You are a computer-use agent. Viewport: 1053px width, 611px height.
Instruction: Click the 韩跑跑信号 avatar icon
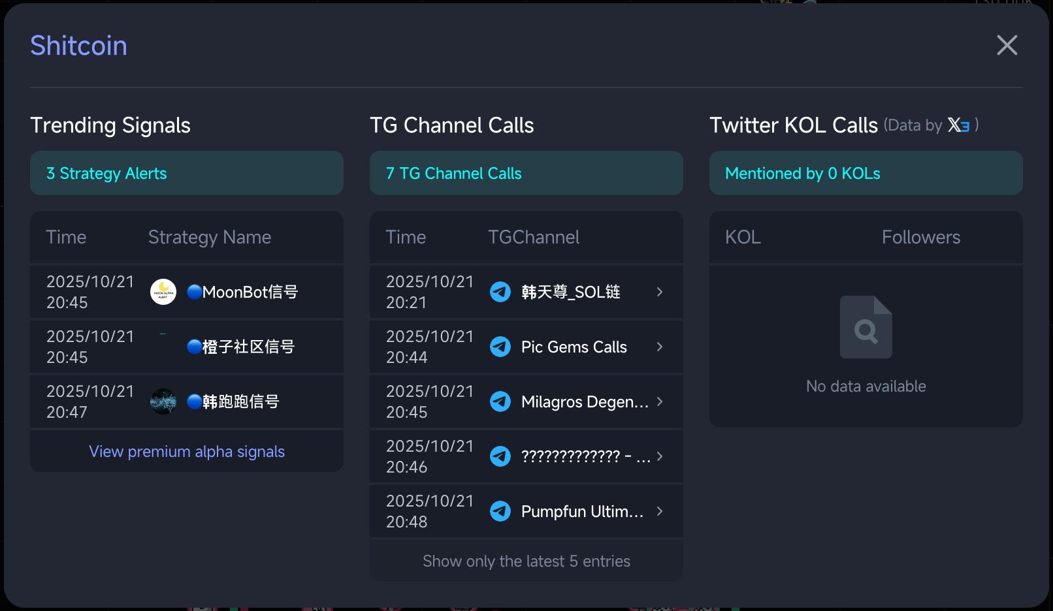[163, 401]
